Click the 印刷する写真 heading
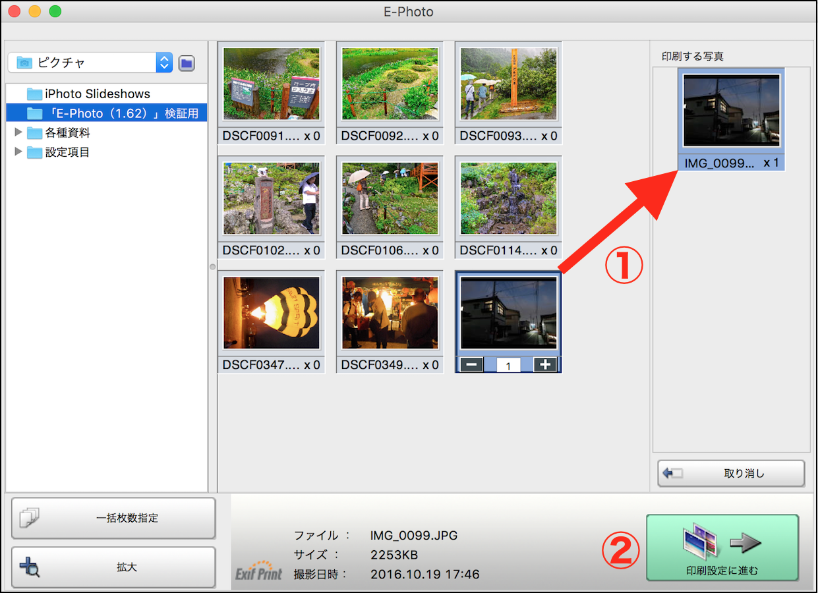 693,57
